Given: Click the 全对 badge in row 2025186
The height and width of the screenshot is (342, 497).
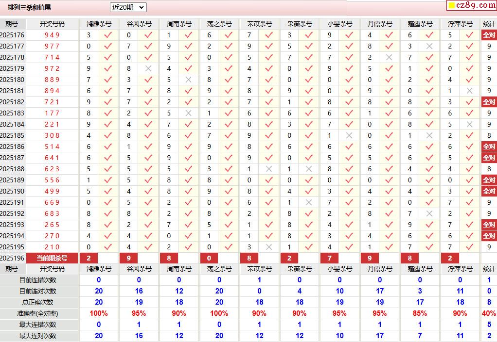Looking at the screenshot, I should point(489,147).
